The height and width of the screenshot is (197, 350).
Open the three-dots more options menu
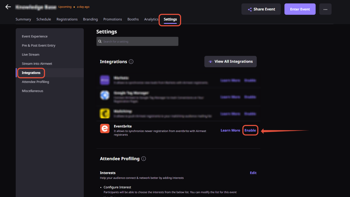(x=325, y=9)
